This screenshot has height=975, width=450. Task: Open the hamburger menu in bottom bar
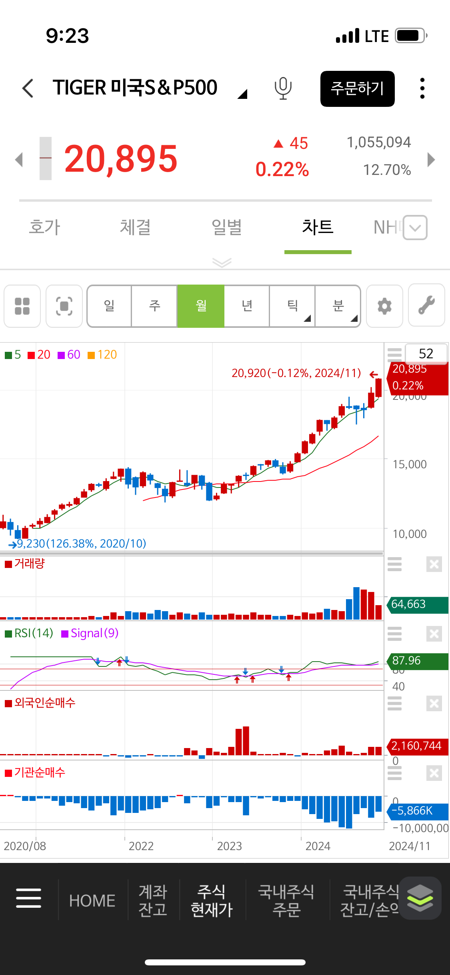click(x=28, y=898)
